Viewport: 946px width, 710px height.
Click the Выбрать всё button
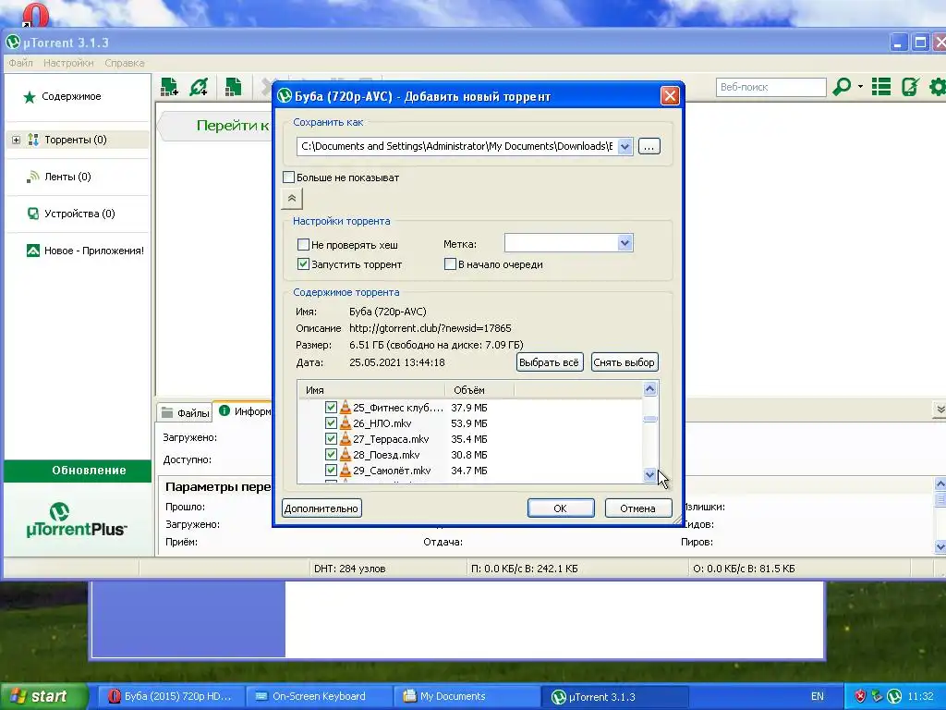[550, 362]
